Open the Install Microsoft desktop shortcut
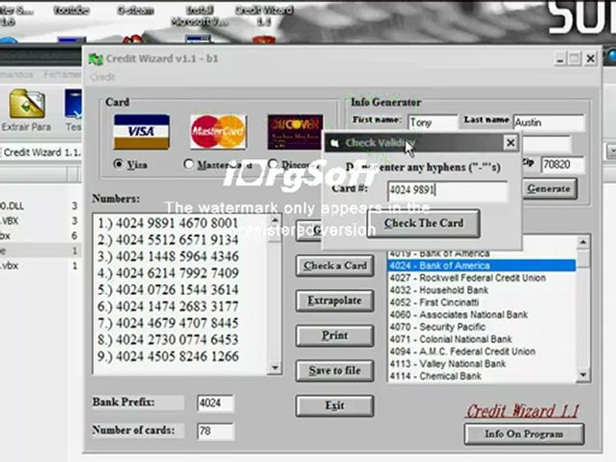 tap(200, 15)
